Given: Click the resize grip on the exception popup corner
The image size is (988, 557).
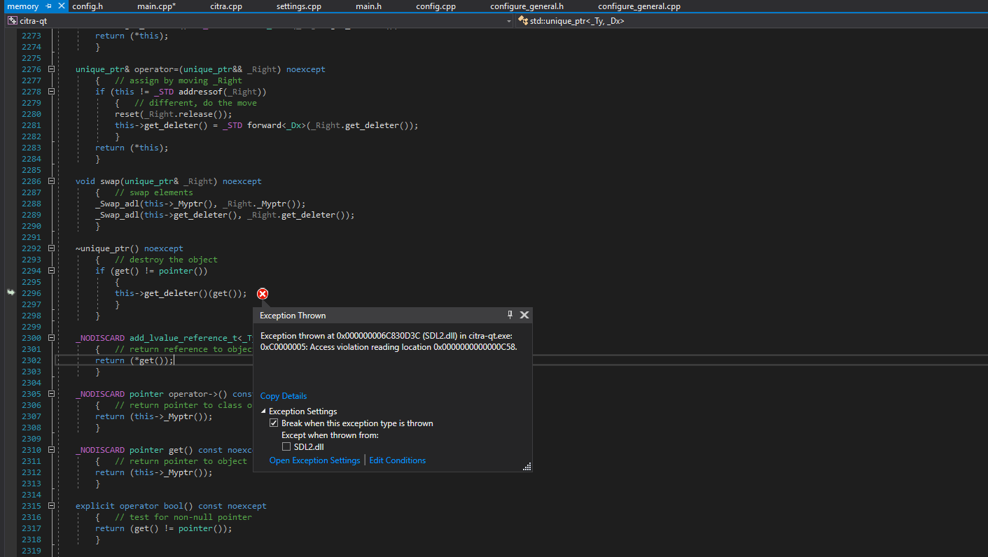Looking at the screenshot, I should click(x=527, y=465).
